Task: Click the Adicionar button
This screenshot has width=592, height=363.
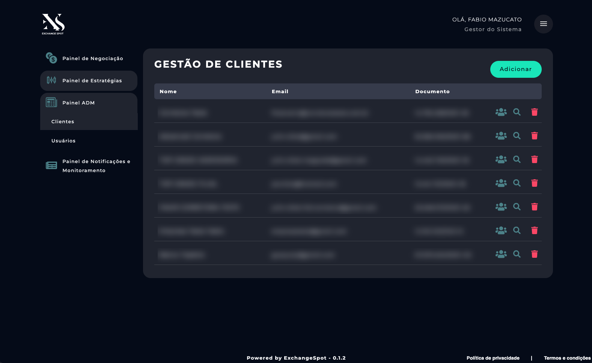Action: coord(516,69)
